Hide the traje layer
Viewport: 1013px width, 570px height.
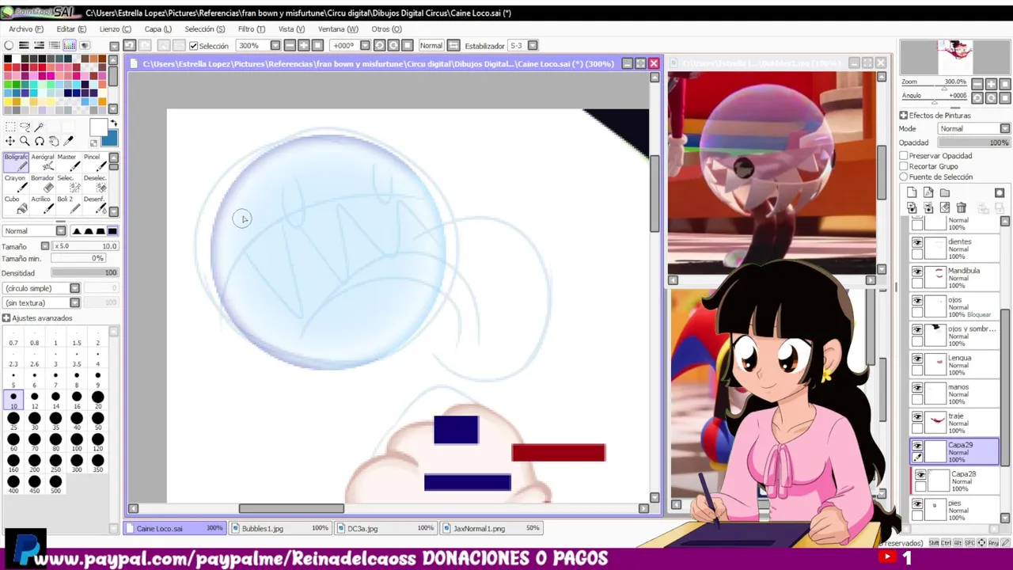(917, 417)
